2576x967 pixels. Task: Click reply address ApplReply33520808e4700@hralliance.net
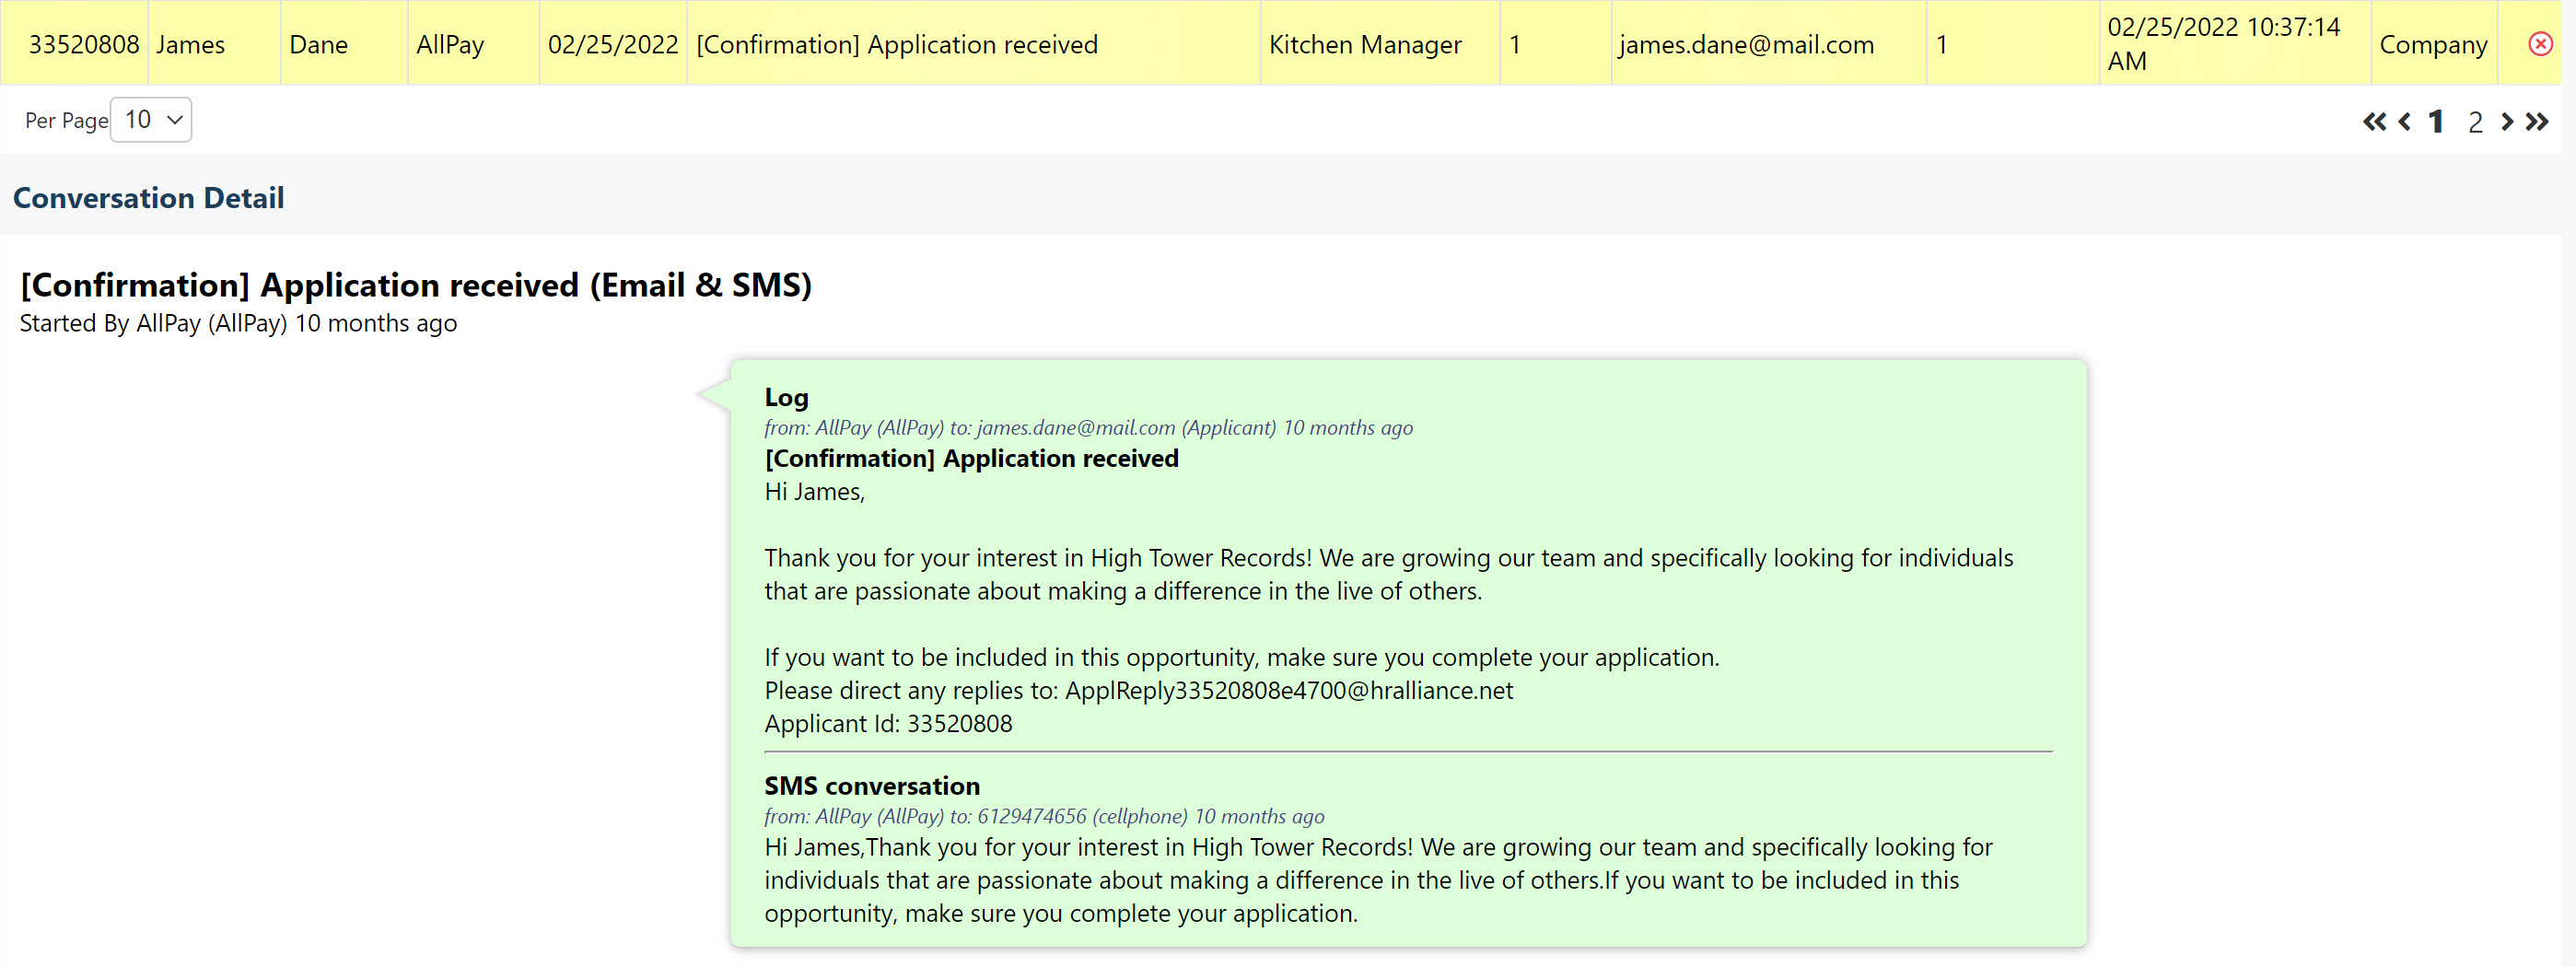tap(1288, 690)
